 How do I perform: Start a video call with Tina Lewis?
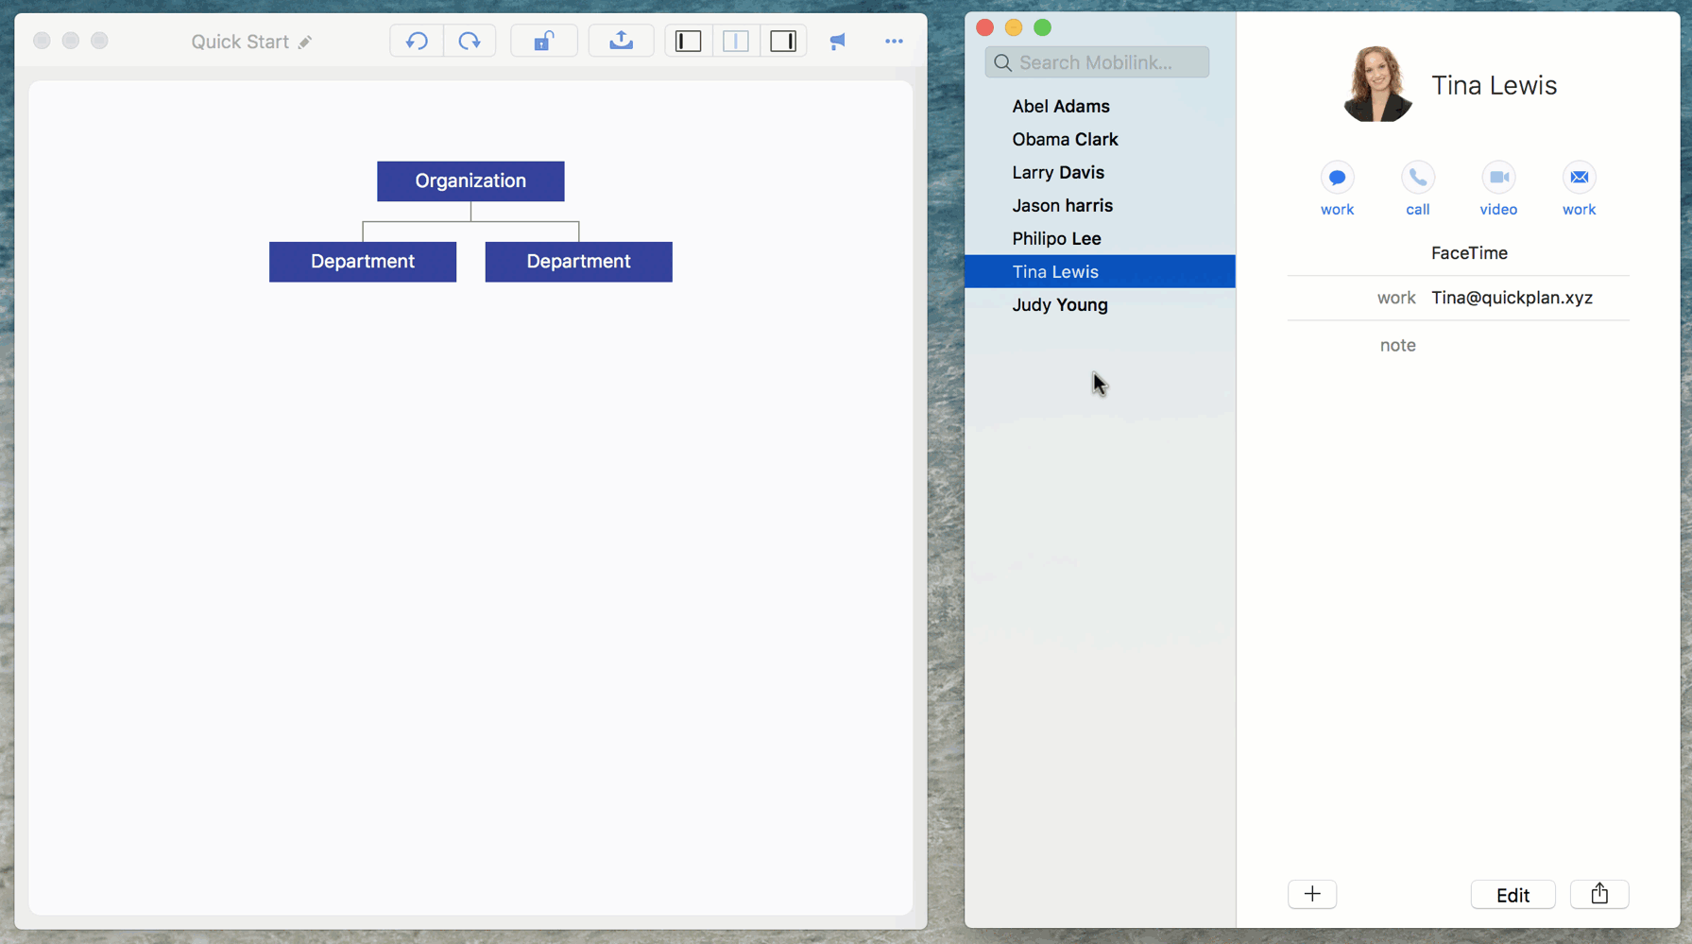[x=1498, y=178]
